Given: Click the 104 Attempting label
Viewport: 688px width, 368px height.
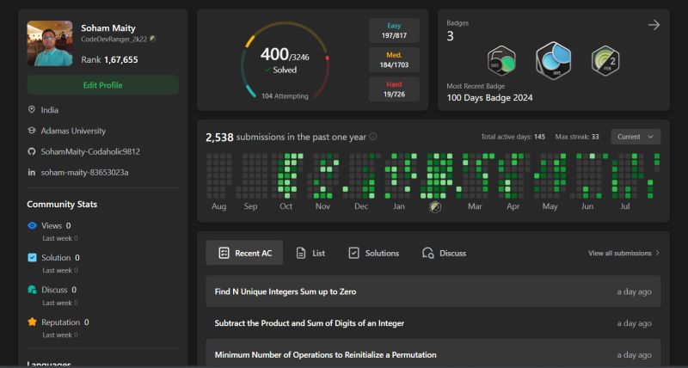Looking at the screenshot, I should [285, 95].
